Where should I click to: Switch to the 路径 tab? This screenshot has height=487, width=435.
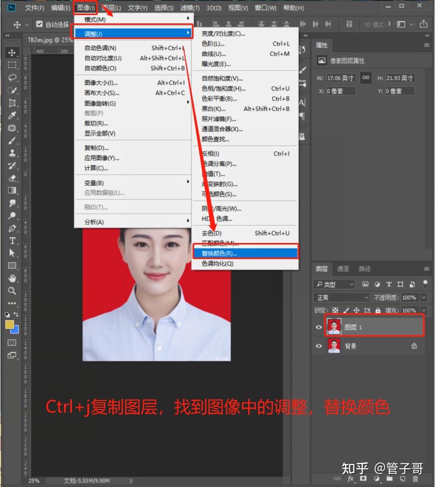[x=364, y=268]
